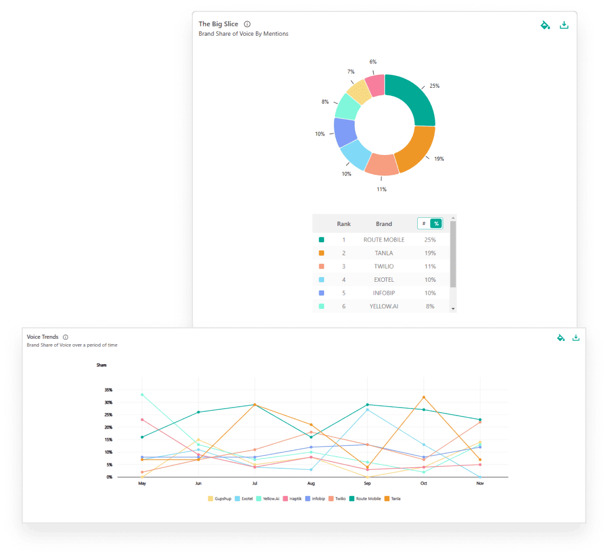Screen dimensions: 608x556
Task: Click the Rank column header
Action: 344,224
